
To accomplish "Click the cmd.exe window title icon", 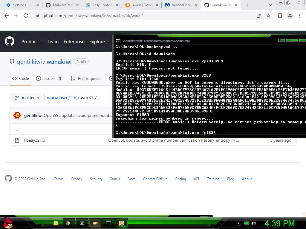I will click(118, 41).
